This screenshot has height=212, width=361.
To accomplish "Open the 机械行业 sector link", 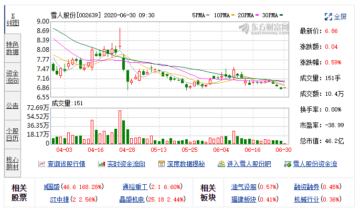I will coord(306,199).
